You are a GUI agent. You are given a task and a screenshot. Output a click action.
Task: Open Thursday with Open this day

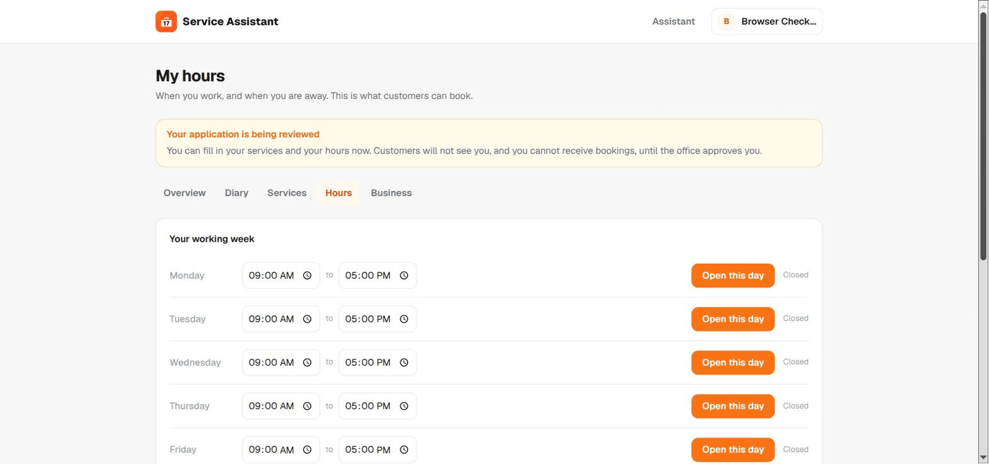[733, 406]
